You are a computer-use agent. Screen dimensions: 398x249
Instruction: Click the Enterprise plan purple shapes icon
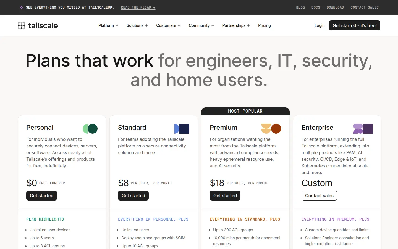click(363, 129)
